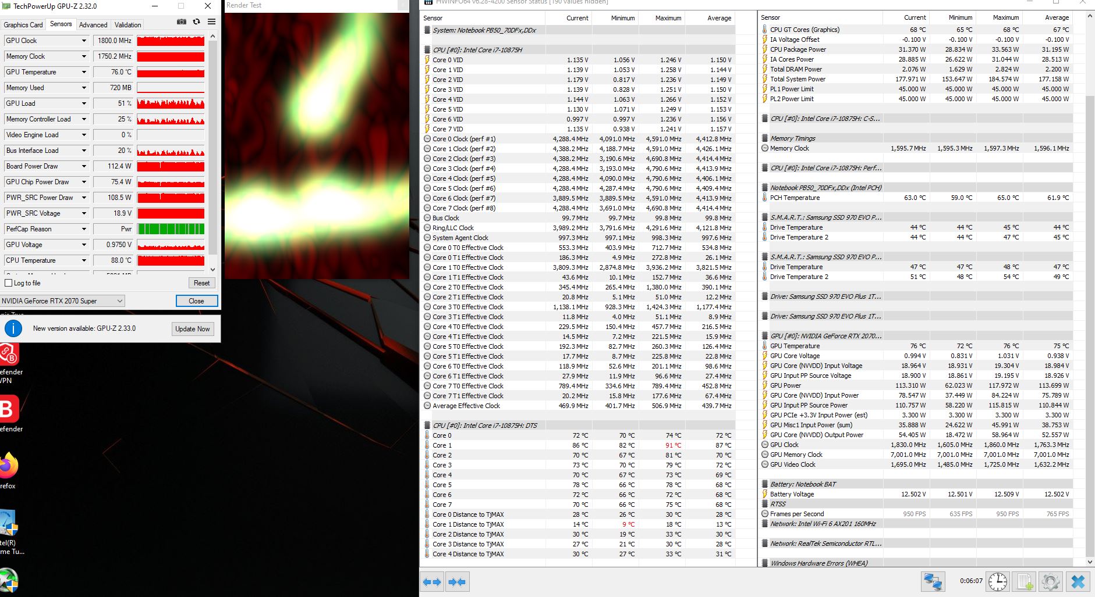Click the Reset button in GPU-Z
The height and width of the screenshot is (597, 1095).
pyautogui.click(x=201, y=283)
